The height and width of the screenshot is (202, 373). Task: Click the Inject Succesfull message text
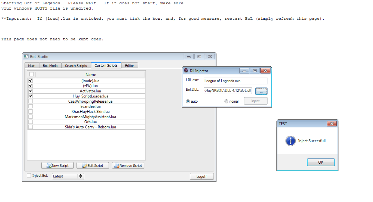tap(312, 141)
